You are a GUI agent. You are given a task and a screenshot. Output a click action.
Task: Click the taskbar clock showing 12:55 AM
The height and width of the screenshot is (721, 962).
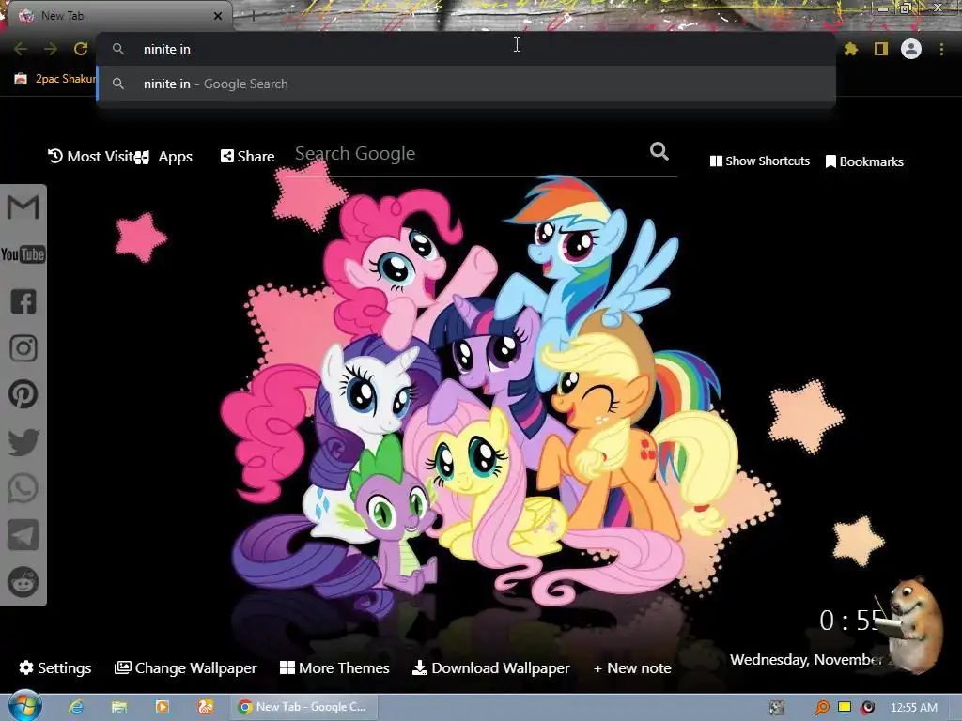(913, 708)
